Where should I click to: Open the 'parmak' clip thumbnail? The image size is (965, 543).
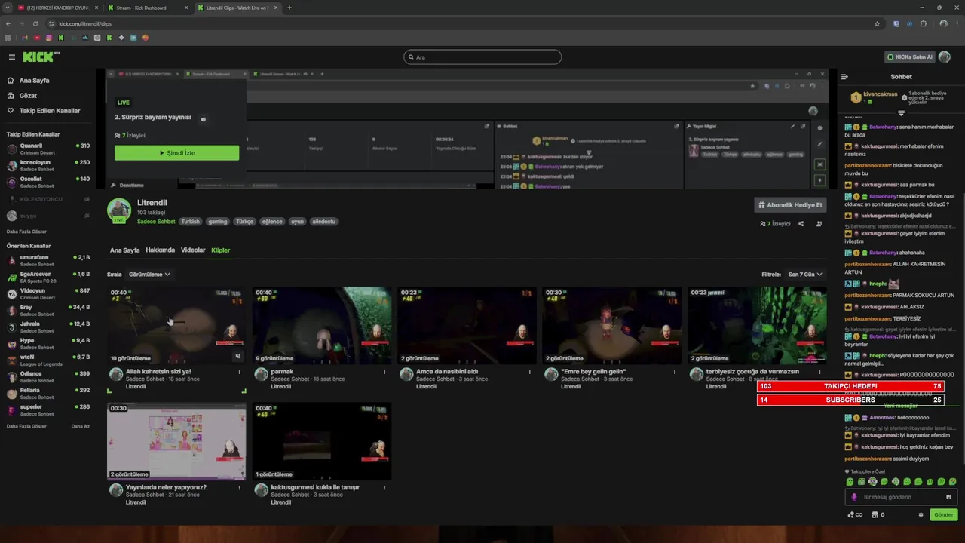coord(322,326)
